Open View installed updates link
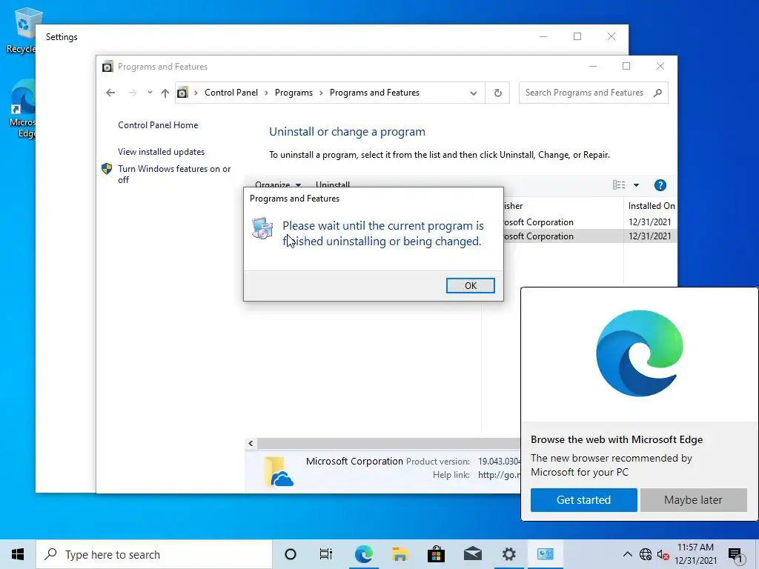The height and width of the screenshot is (569, 759). point(161,151)
